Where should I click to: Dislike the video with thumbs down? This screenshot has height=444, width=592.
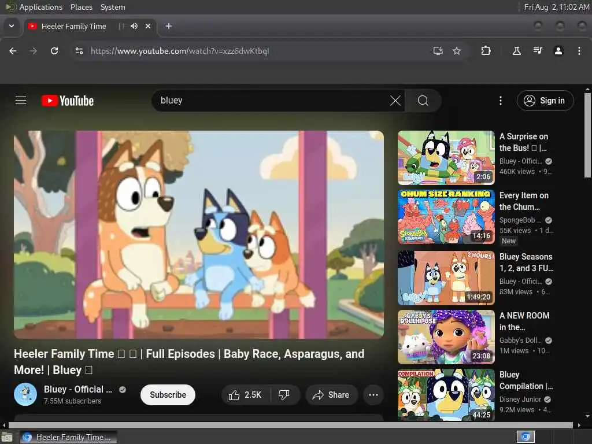pyautogui.click(x=284, y=395)
